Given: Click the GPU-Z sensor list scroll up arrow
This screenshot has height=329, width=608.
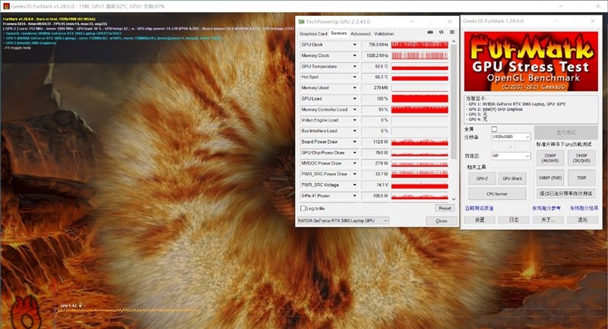Looking at the screenshot, I should [x=454, y=41].
